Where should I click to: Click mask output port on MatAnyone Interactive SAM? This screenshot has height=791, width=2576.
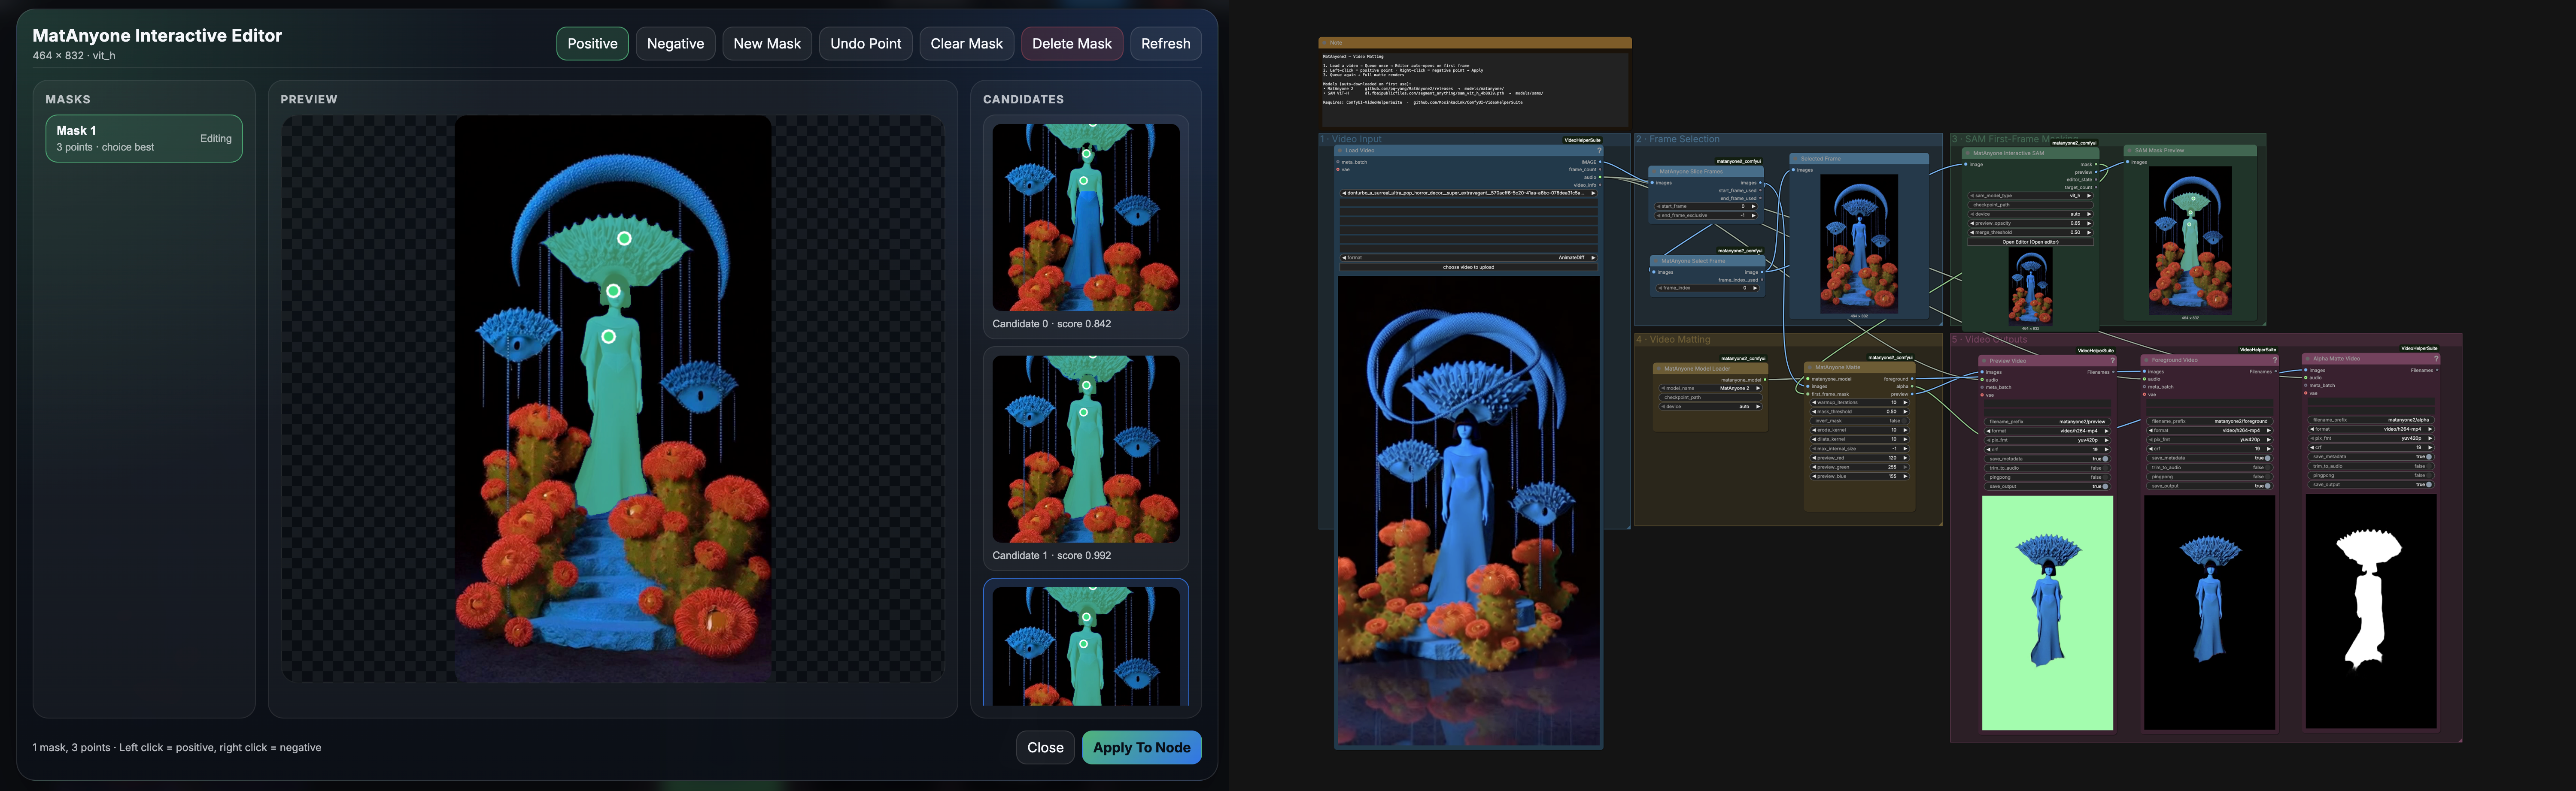tap(2096, 164)
